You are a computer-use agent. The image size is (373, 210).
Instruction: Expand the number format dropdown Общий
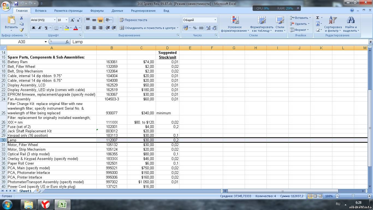[x=215, y=20]
